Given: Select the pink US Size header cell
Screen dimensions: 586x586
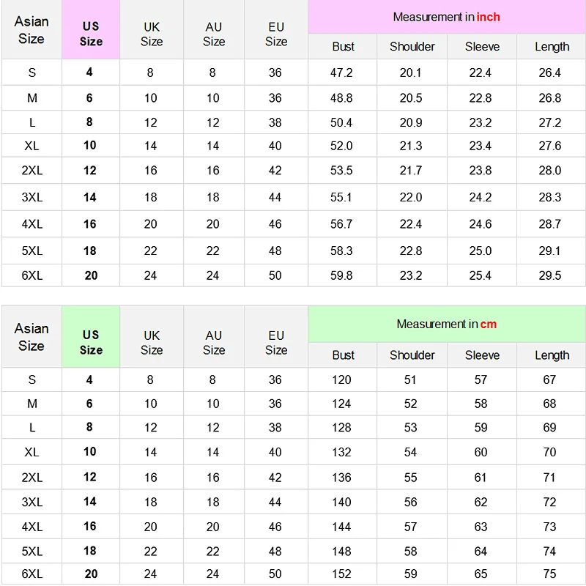Looking at the screenshot, I should coord(91,34).
